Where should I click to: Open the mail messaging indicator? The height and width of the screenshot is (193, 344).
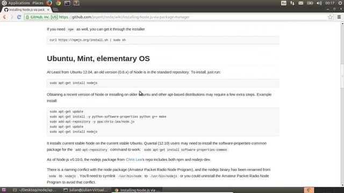[x=301, y=3]
